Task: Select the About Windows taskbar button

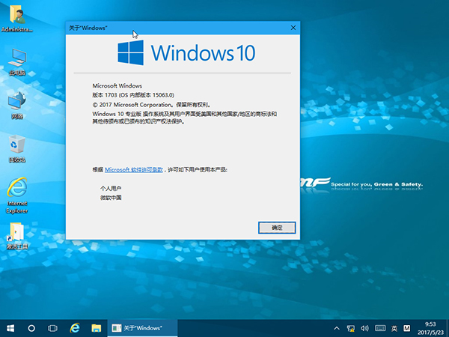Action: point(142,328)
